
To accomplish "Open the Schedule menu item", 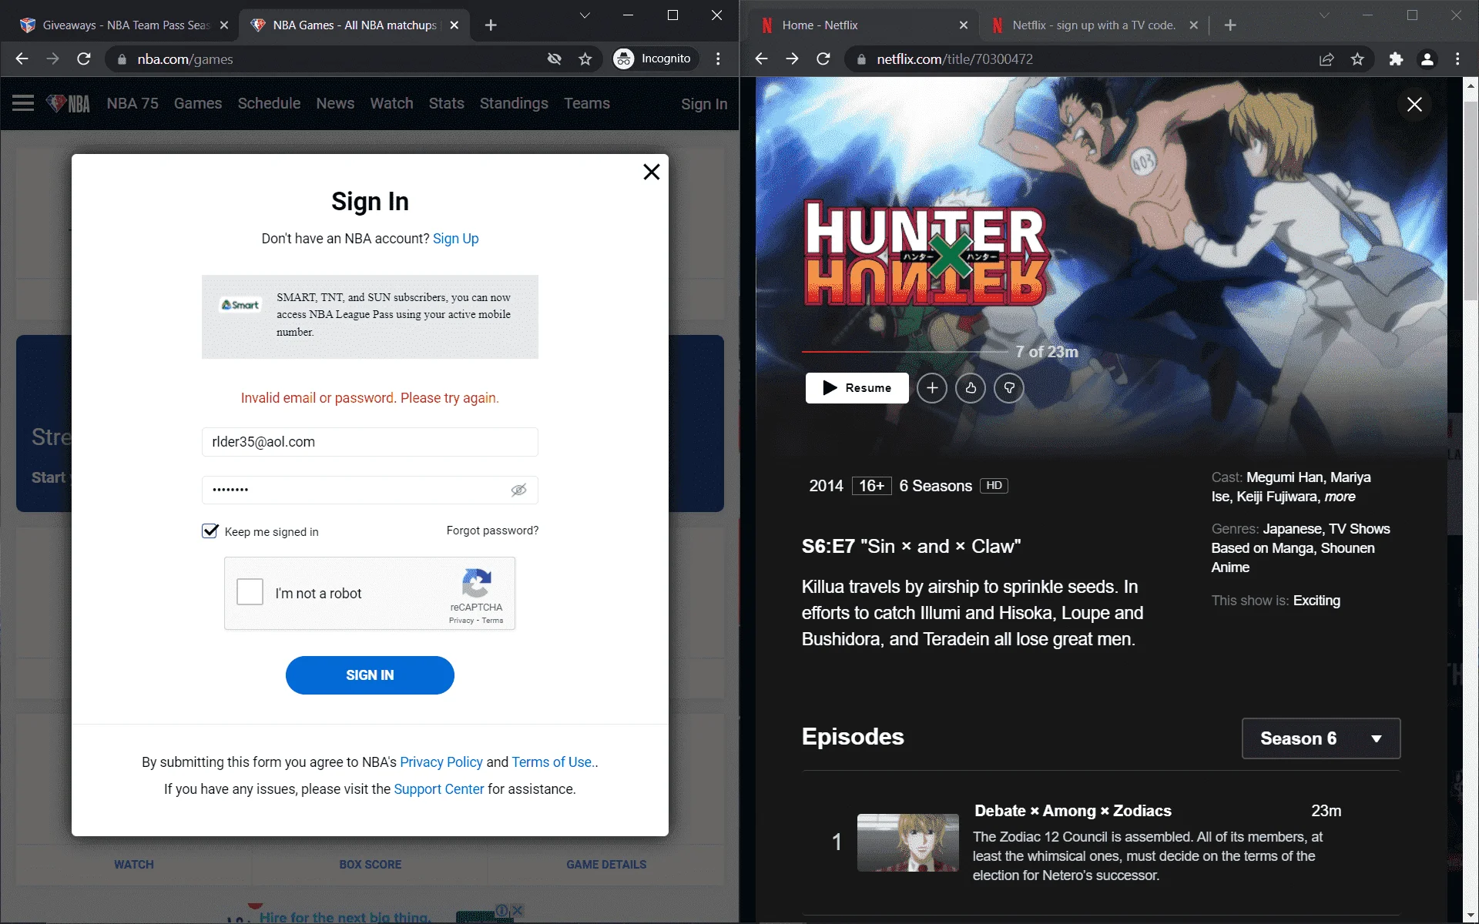I will [x=269, y=103].
